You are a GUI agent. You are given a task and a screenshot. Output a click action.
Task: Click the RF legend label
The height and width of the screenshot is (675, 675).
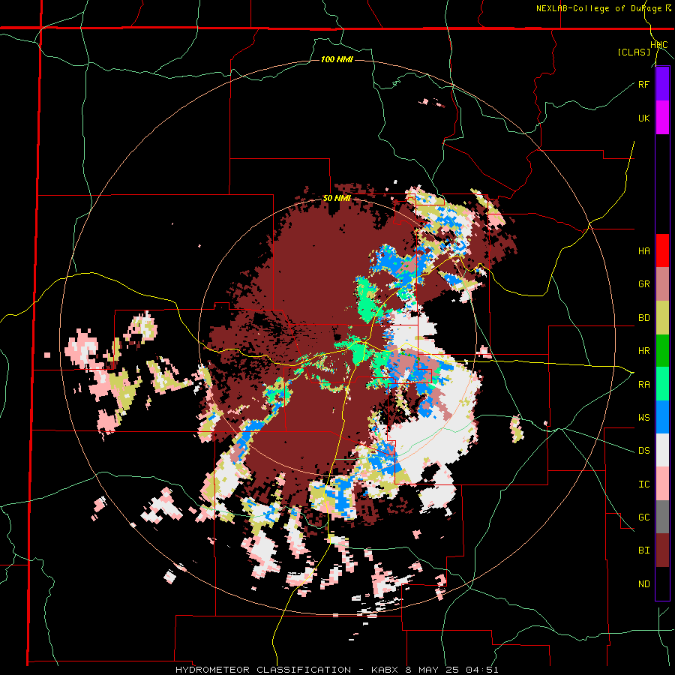point(643,84)
